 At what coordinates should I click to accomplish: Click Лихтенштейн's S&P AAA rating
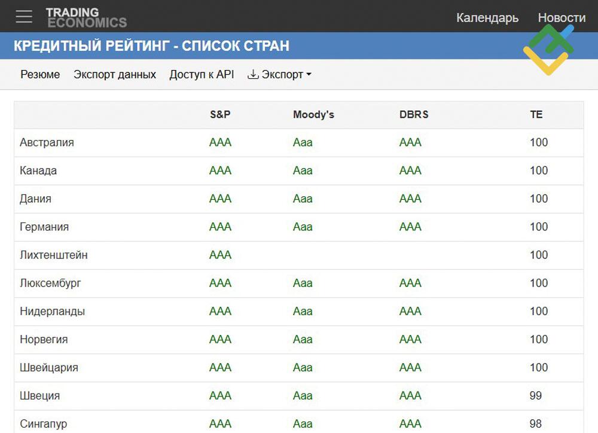tap(220, 255)
